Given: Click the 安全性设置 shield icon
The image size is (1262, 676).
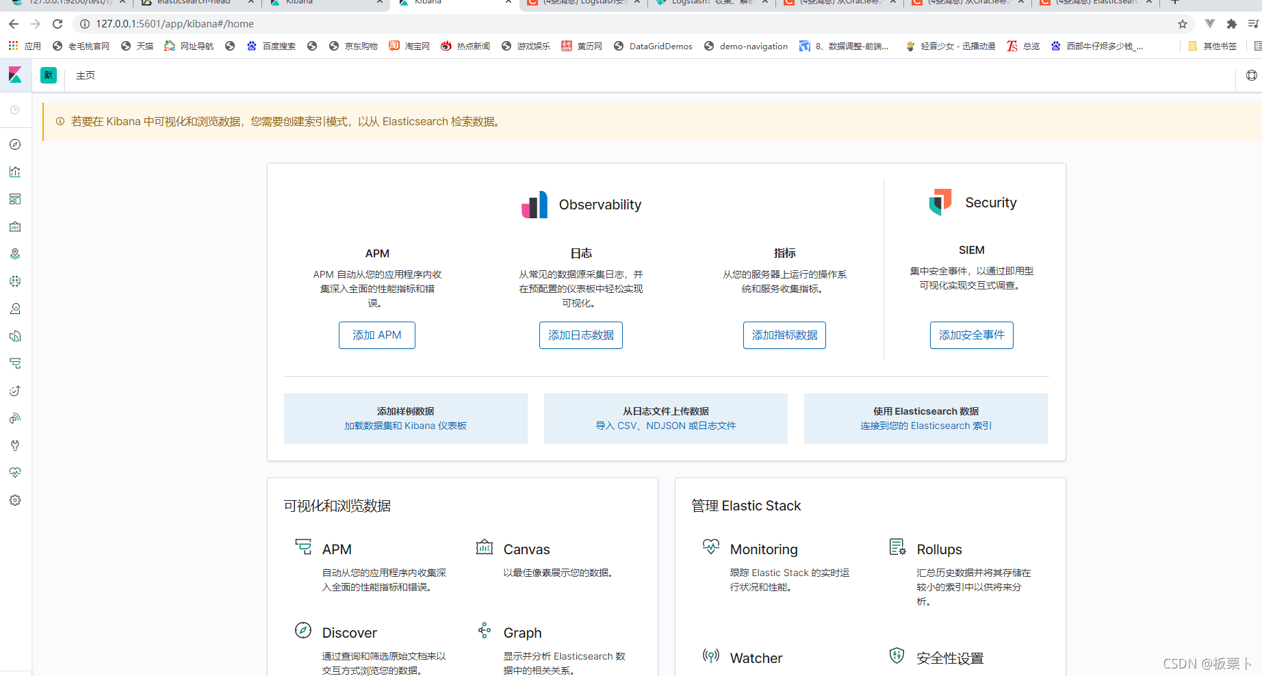Looking at the screenshot, I should click(897, 655).
